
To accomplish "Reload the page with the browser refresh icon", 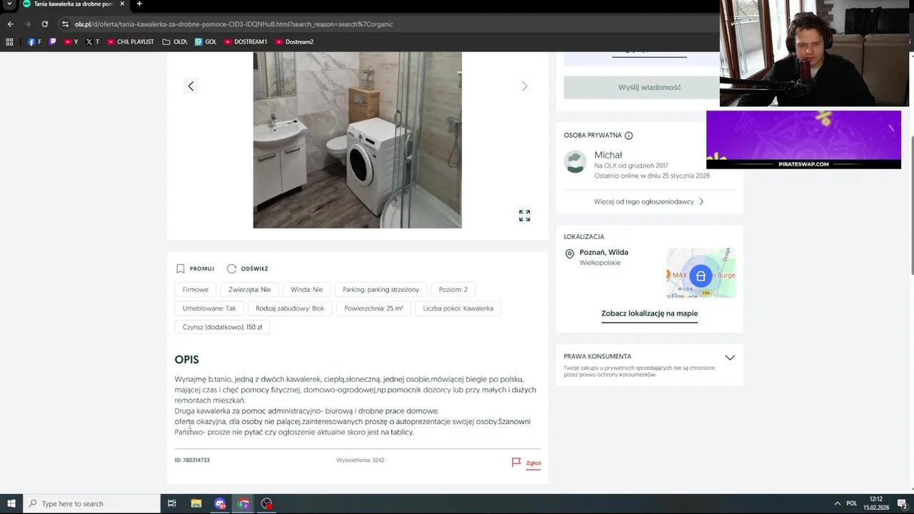I will (44, 24).
